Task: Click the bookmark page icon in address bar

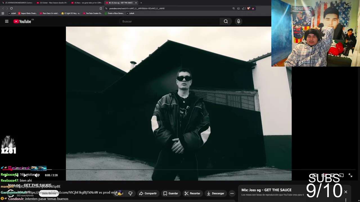Action: tap(101, 8)
